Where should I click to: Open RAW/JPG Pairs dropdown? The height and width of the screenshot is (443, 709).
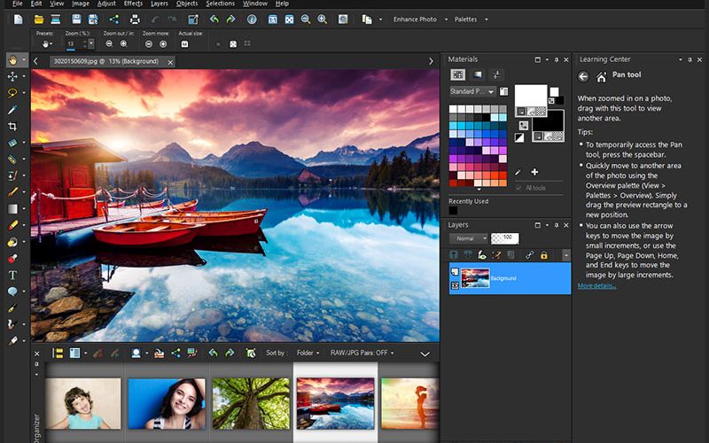point(362,353)
